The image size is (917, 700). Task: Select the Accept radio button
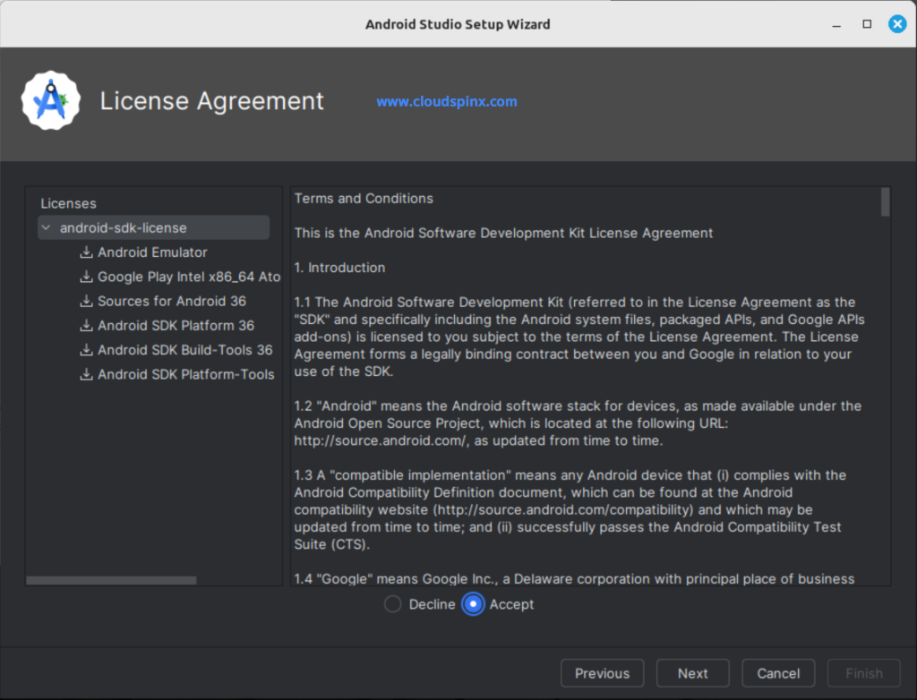point(473,604)
